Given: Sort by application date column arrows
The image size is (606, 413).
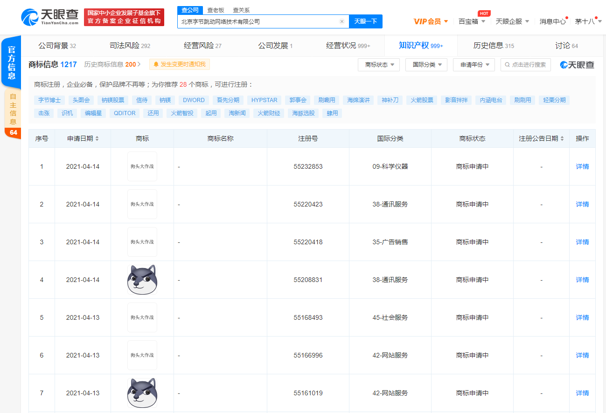Looking at the screenshot, I should coord(97,139).
